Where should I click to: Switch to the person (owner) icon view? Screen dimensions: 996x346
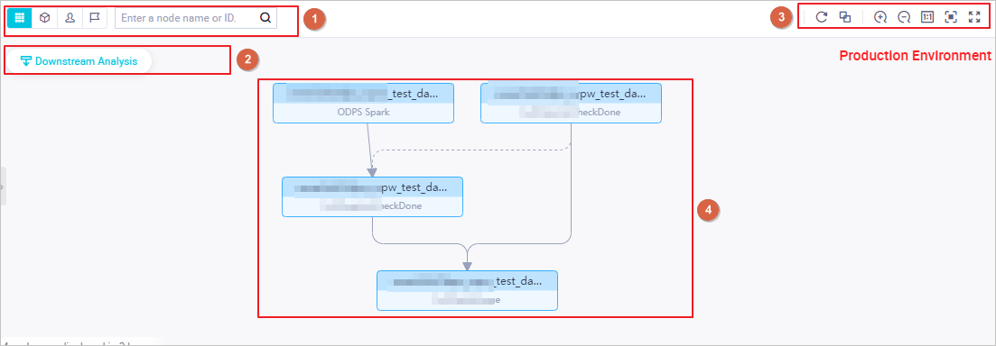click(70, 18)
